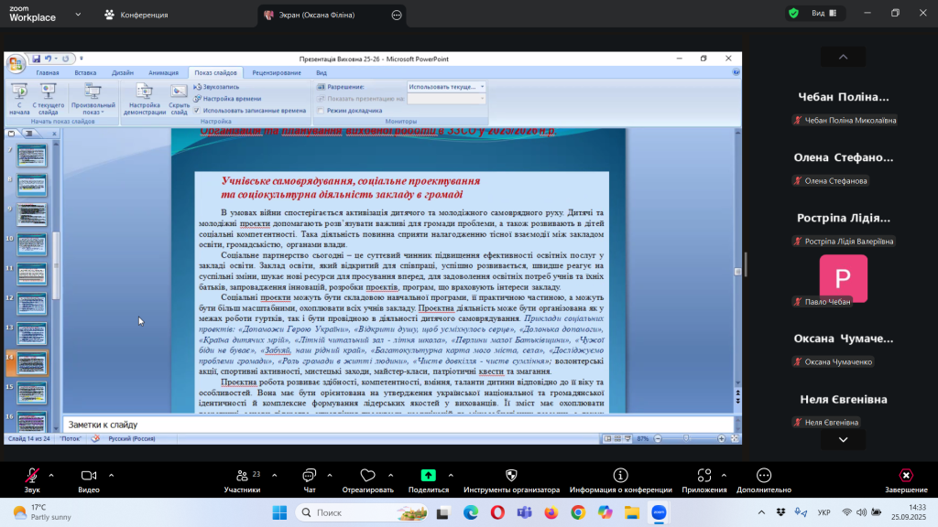Start slideshow with the С начала icon
938x527 pixels.
pyautogui.click(x=19, y=95)
